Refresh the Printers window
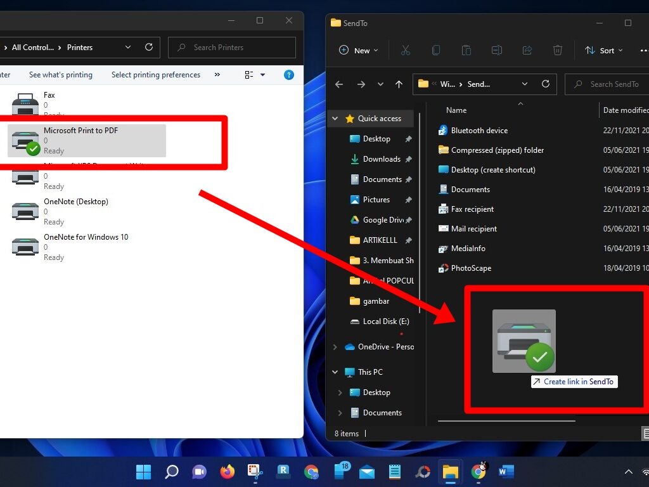The image size is (649, 487). (150, 48)
